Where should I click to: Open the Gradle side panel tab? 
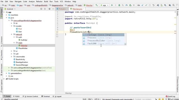coord(178,12)
